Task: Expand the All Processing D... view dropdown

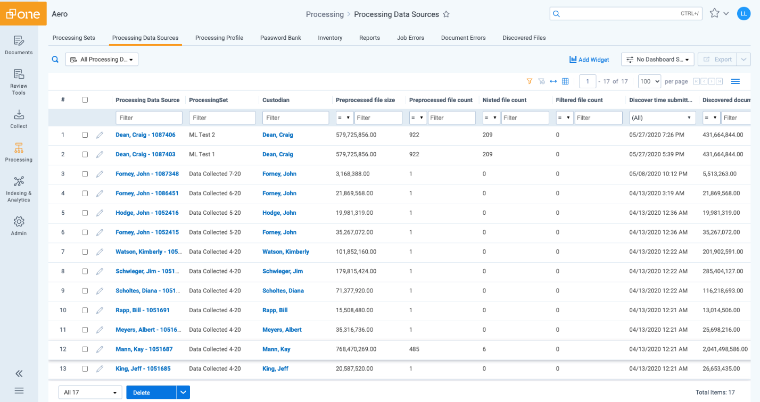Action: [x=102, y=60]
